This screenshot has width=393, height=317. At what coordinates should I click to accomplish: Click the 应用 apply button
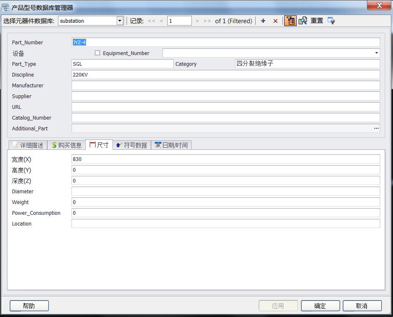[278, 306]
